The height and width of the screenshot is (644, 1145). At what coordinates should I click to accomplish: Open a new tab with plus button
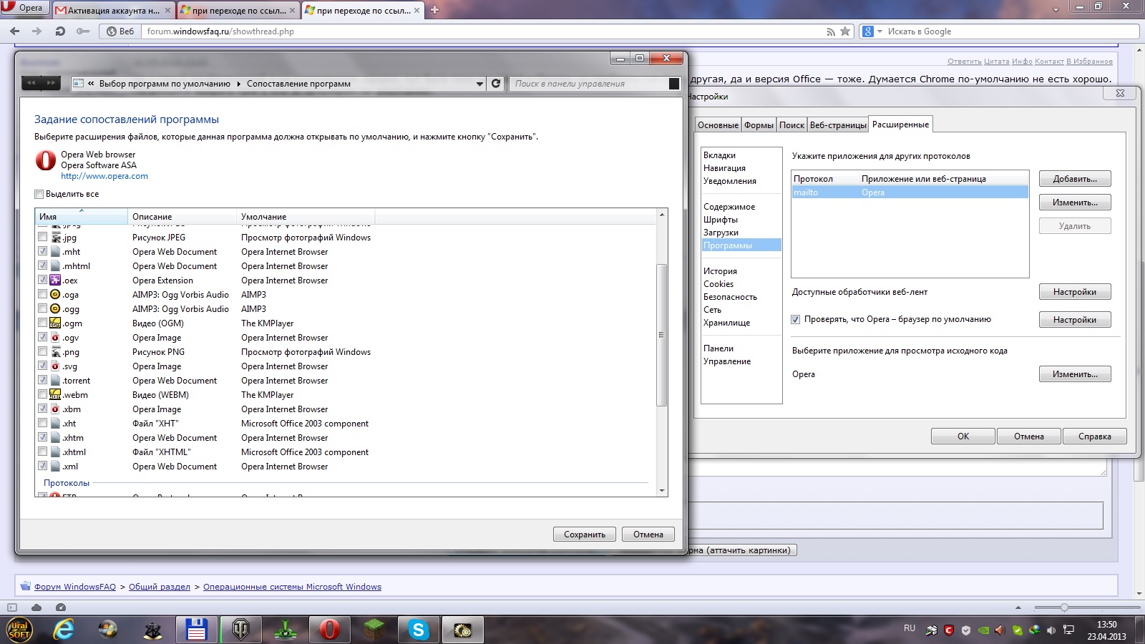point(434,10)
